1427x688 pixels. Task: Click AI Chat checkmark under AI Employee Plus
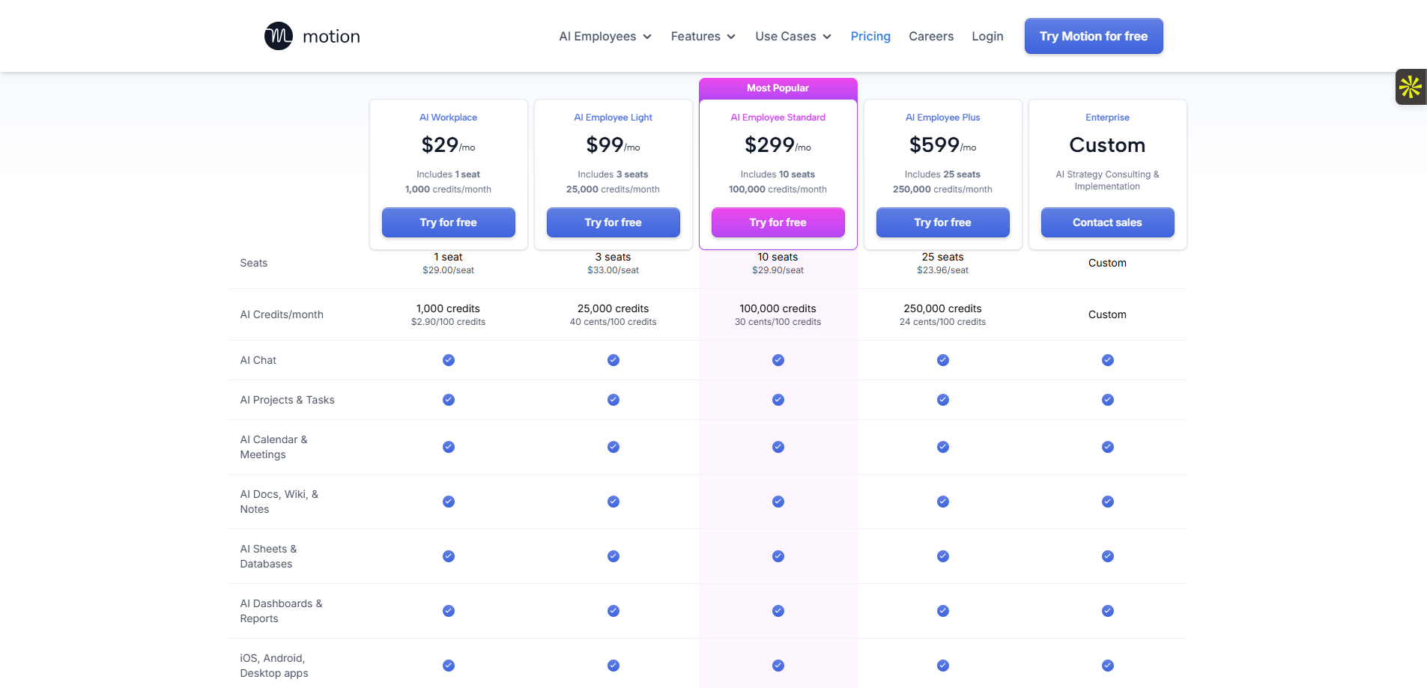(943, 360)
